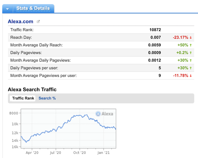
Task: Click the 0.0059 reach value
Action: 154,45
